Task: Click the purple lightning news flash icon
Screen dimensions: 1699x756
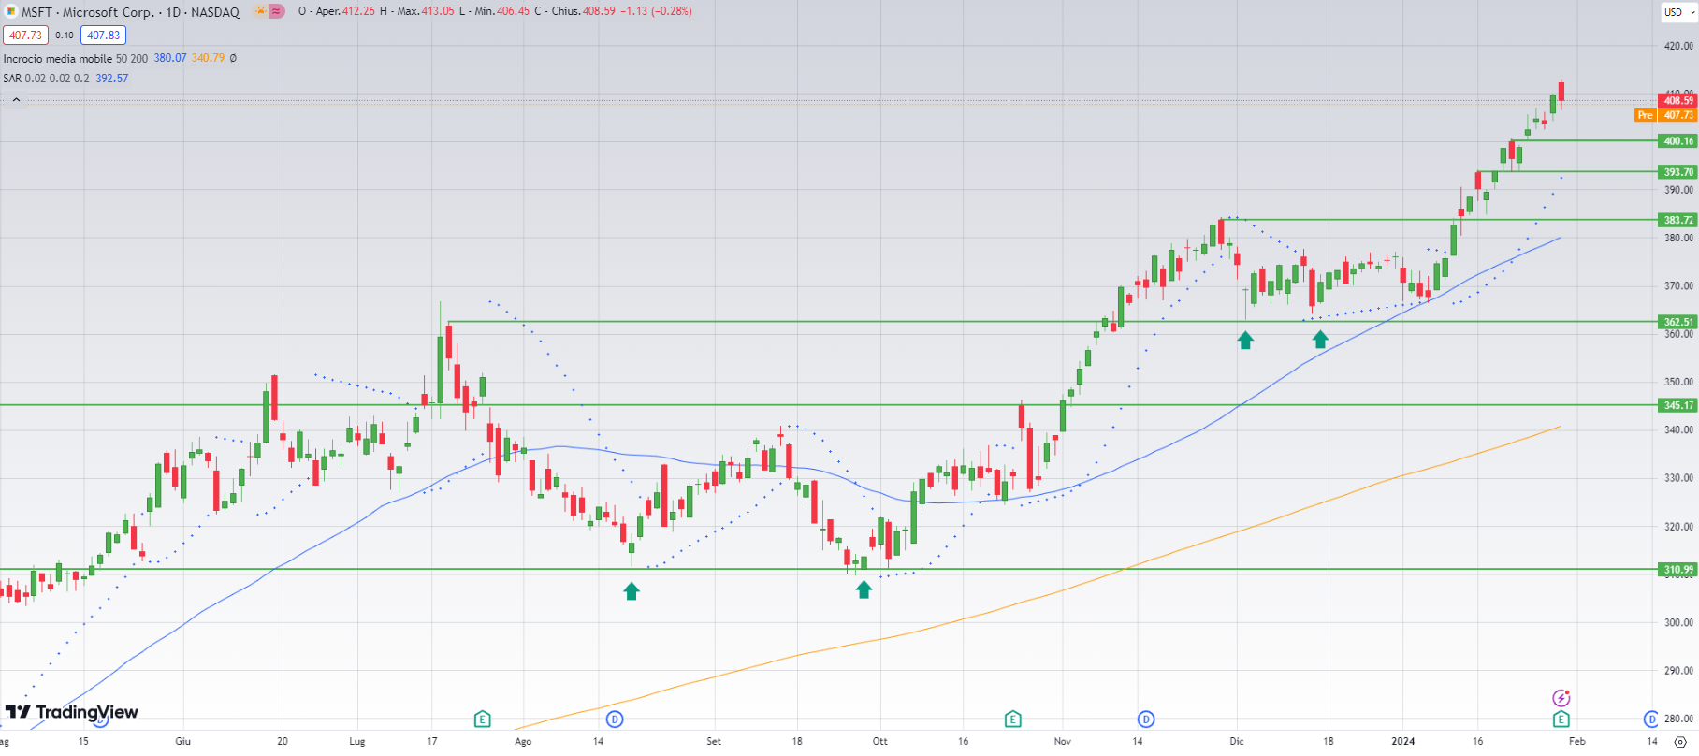Action: [x=1561, y=698]
